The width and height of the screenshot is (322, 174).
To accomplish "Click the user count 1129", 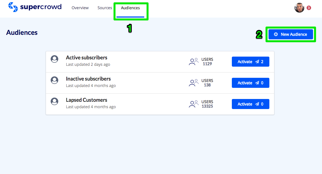I will 207,64.
